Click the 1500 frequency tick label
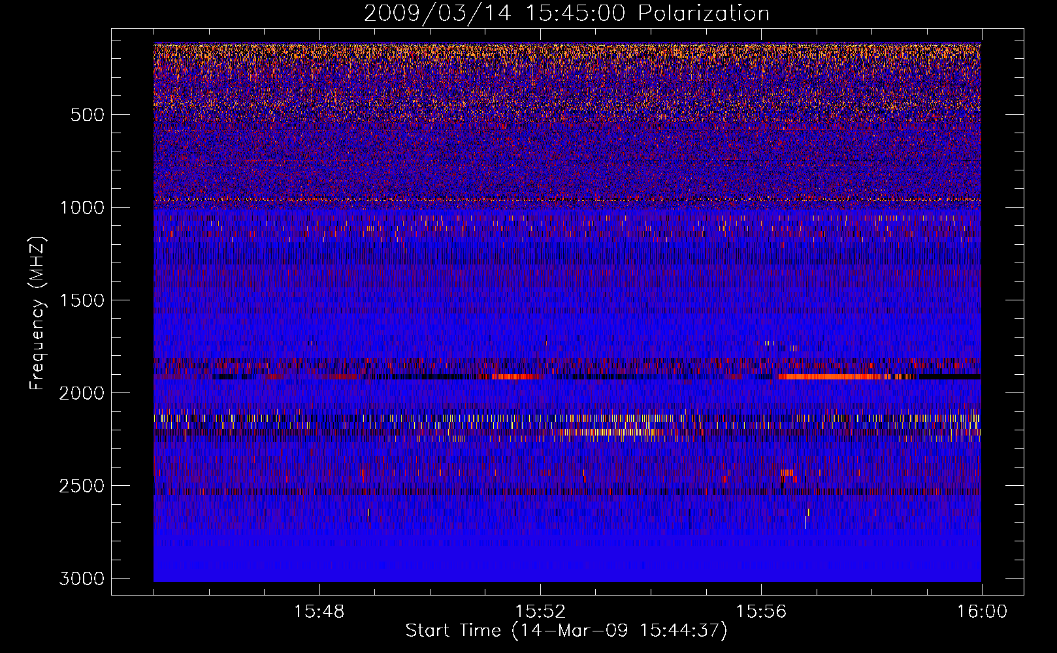 [x=82, y=300]
